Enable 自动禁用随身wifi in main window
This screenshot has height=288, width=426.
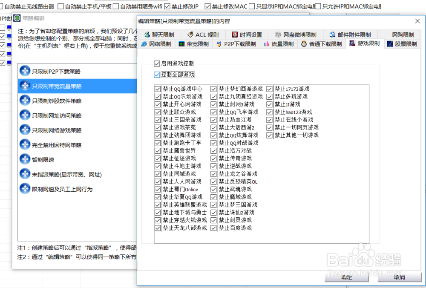116,6
